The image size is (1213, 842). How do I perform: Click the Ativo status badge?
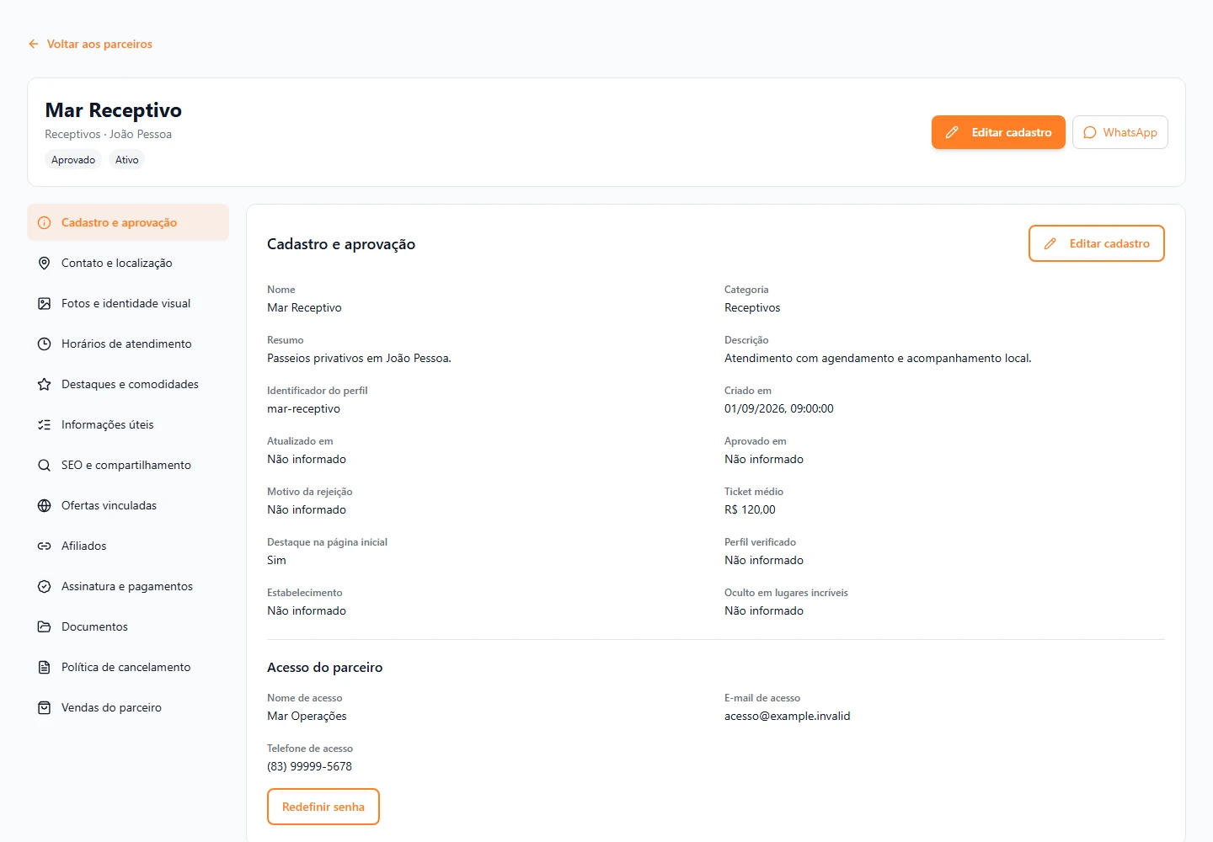tap(127, 160)
